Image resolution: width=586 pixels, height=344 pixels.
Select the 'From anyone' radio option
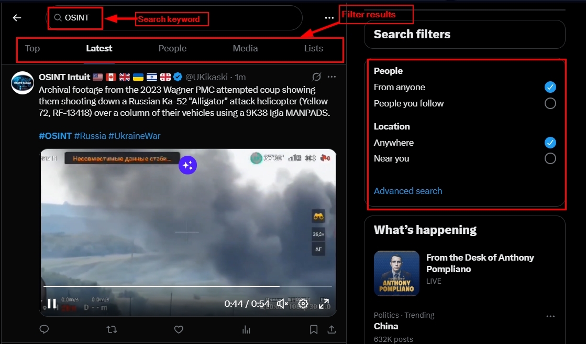550,87
